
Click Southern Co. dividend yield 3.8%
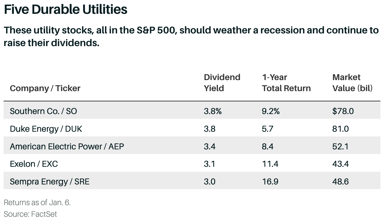click(x=213, y=111)
